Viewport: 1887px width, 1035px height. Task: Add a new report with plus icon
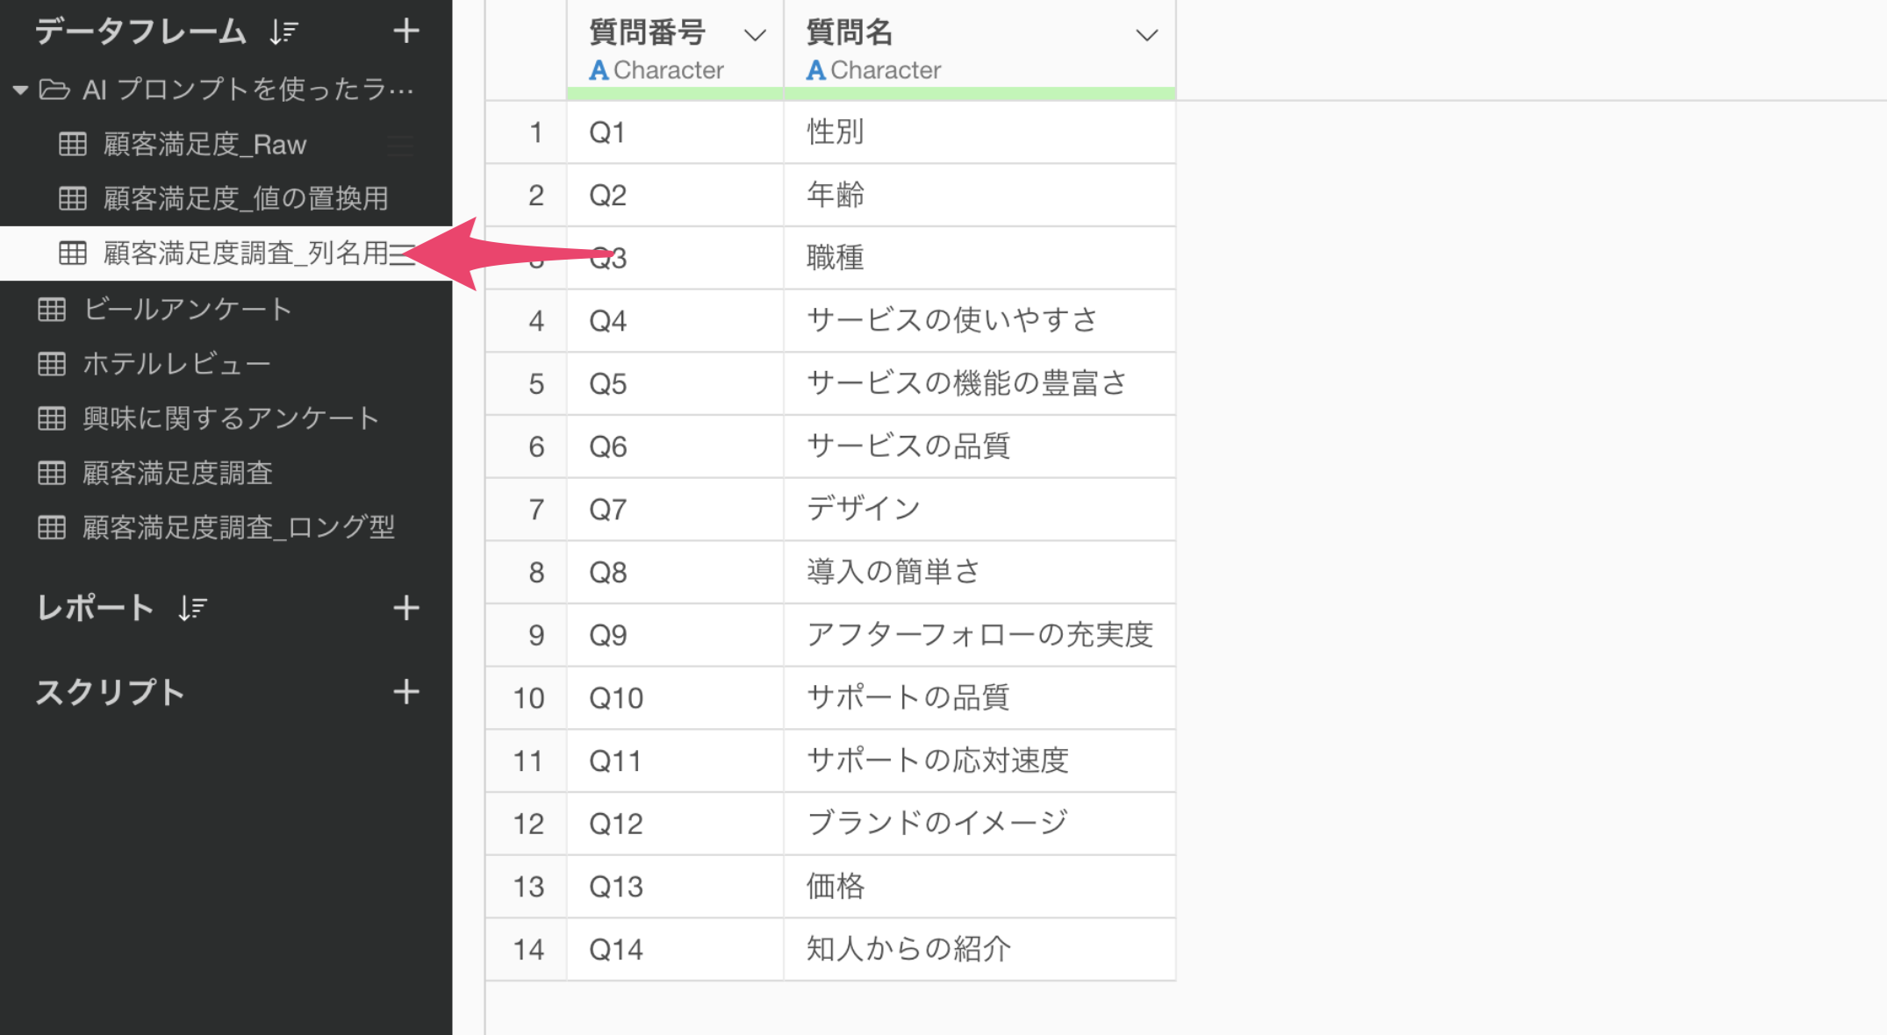coord(405,608)
